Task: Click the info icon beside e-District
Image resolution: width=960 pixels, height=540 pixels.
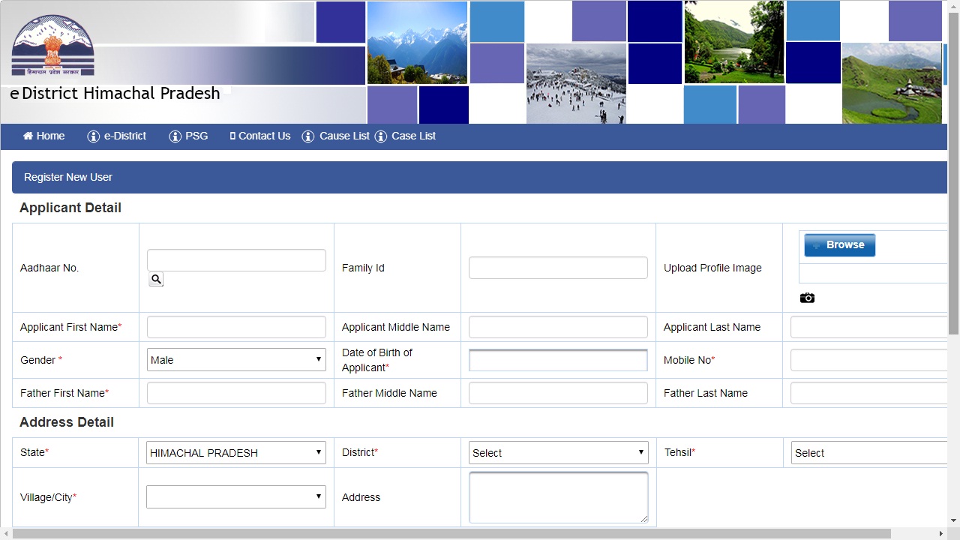Action: coord(93,136)
